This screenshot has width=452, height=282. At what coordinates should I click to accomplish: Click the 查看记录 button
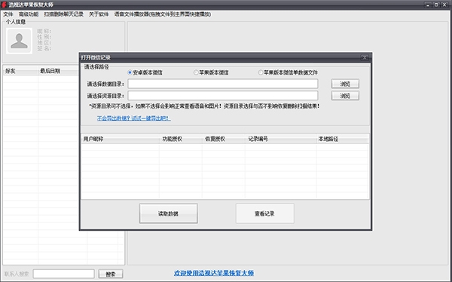tap(264, 213)
